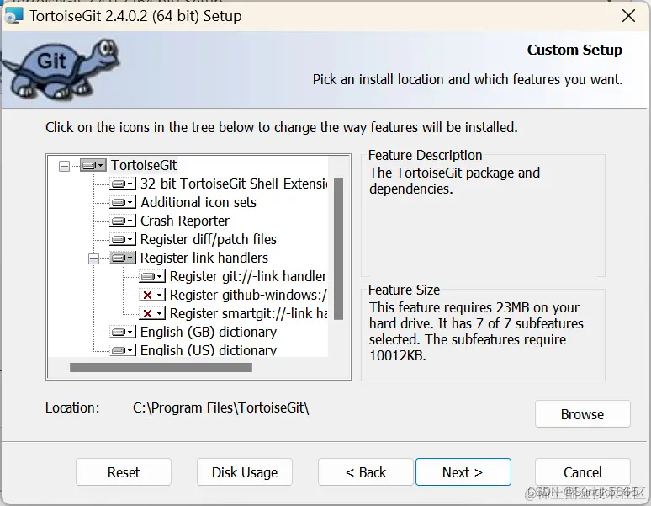Select Register diff/patch files feature
The width and height of the screenshot is (651, 506).
click(209, 239)
